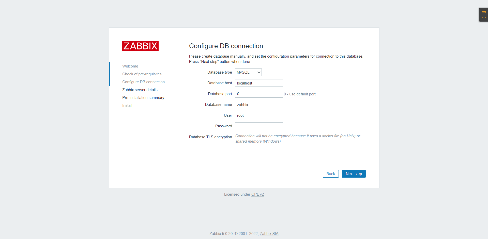Open the Database type dropdown
Screen dimensions: 488x239
[x=248, y=72]
